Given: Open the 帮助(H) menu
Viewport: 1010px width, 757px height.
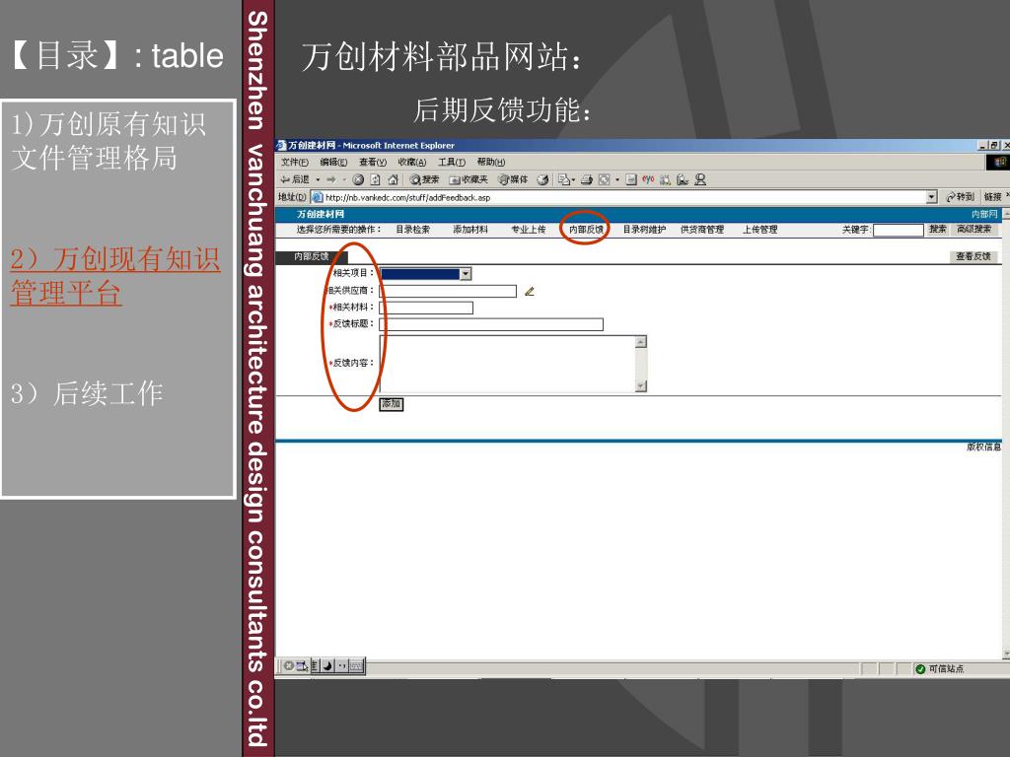Looking at the screenshot, I should 491,163.
